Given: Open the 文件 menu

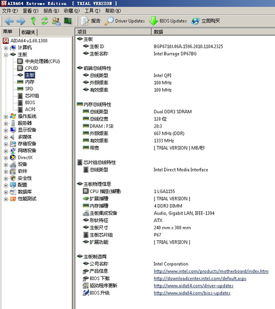Looking at the screenshot, I should (10, 11).
